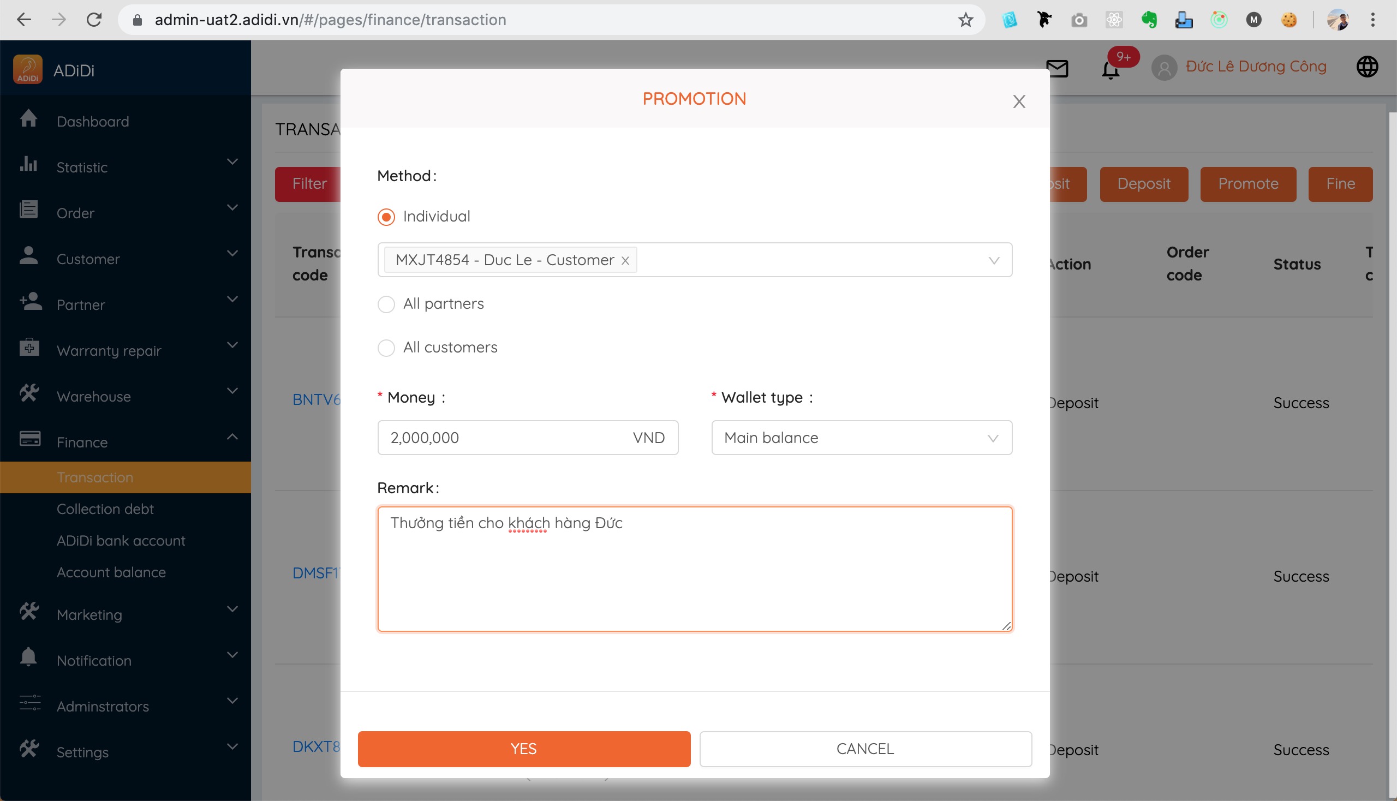The width and height of the screenshot is (1397, 801).
Task: Go to Account balance menu item
Action: [x=111, y=572]
